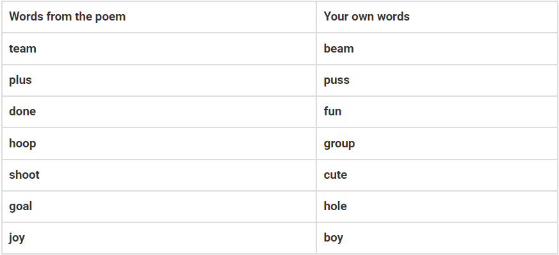Click the empty space right of 'team'
This screenshot has width=559, height=255.
(176, 49)
